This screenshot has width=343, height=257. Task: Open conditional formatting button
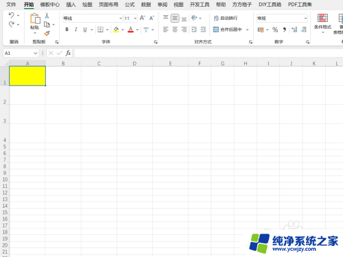322,23
